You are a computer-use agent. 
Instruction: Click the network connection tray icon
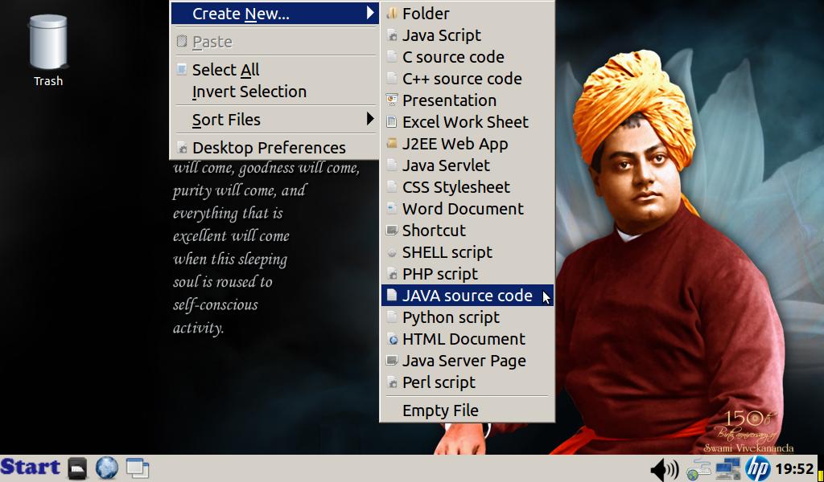698,469
